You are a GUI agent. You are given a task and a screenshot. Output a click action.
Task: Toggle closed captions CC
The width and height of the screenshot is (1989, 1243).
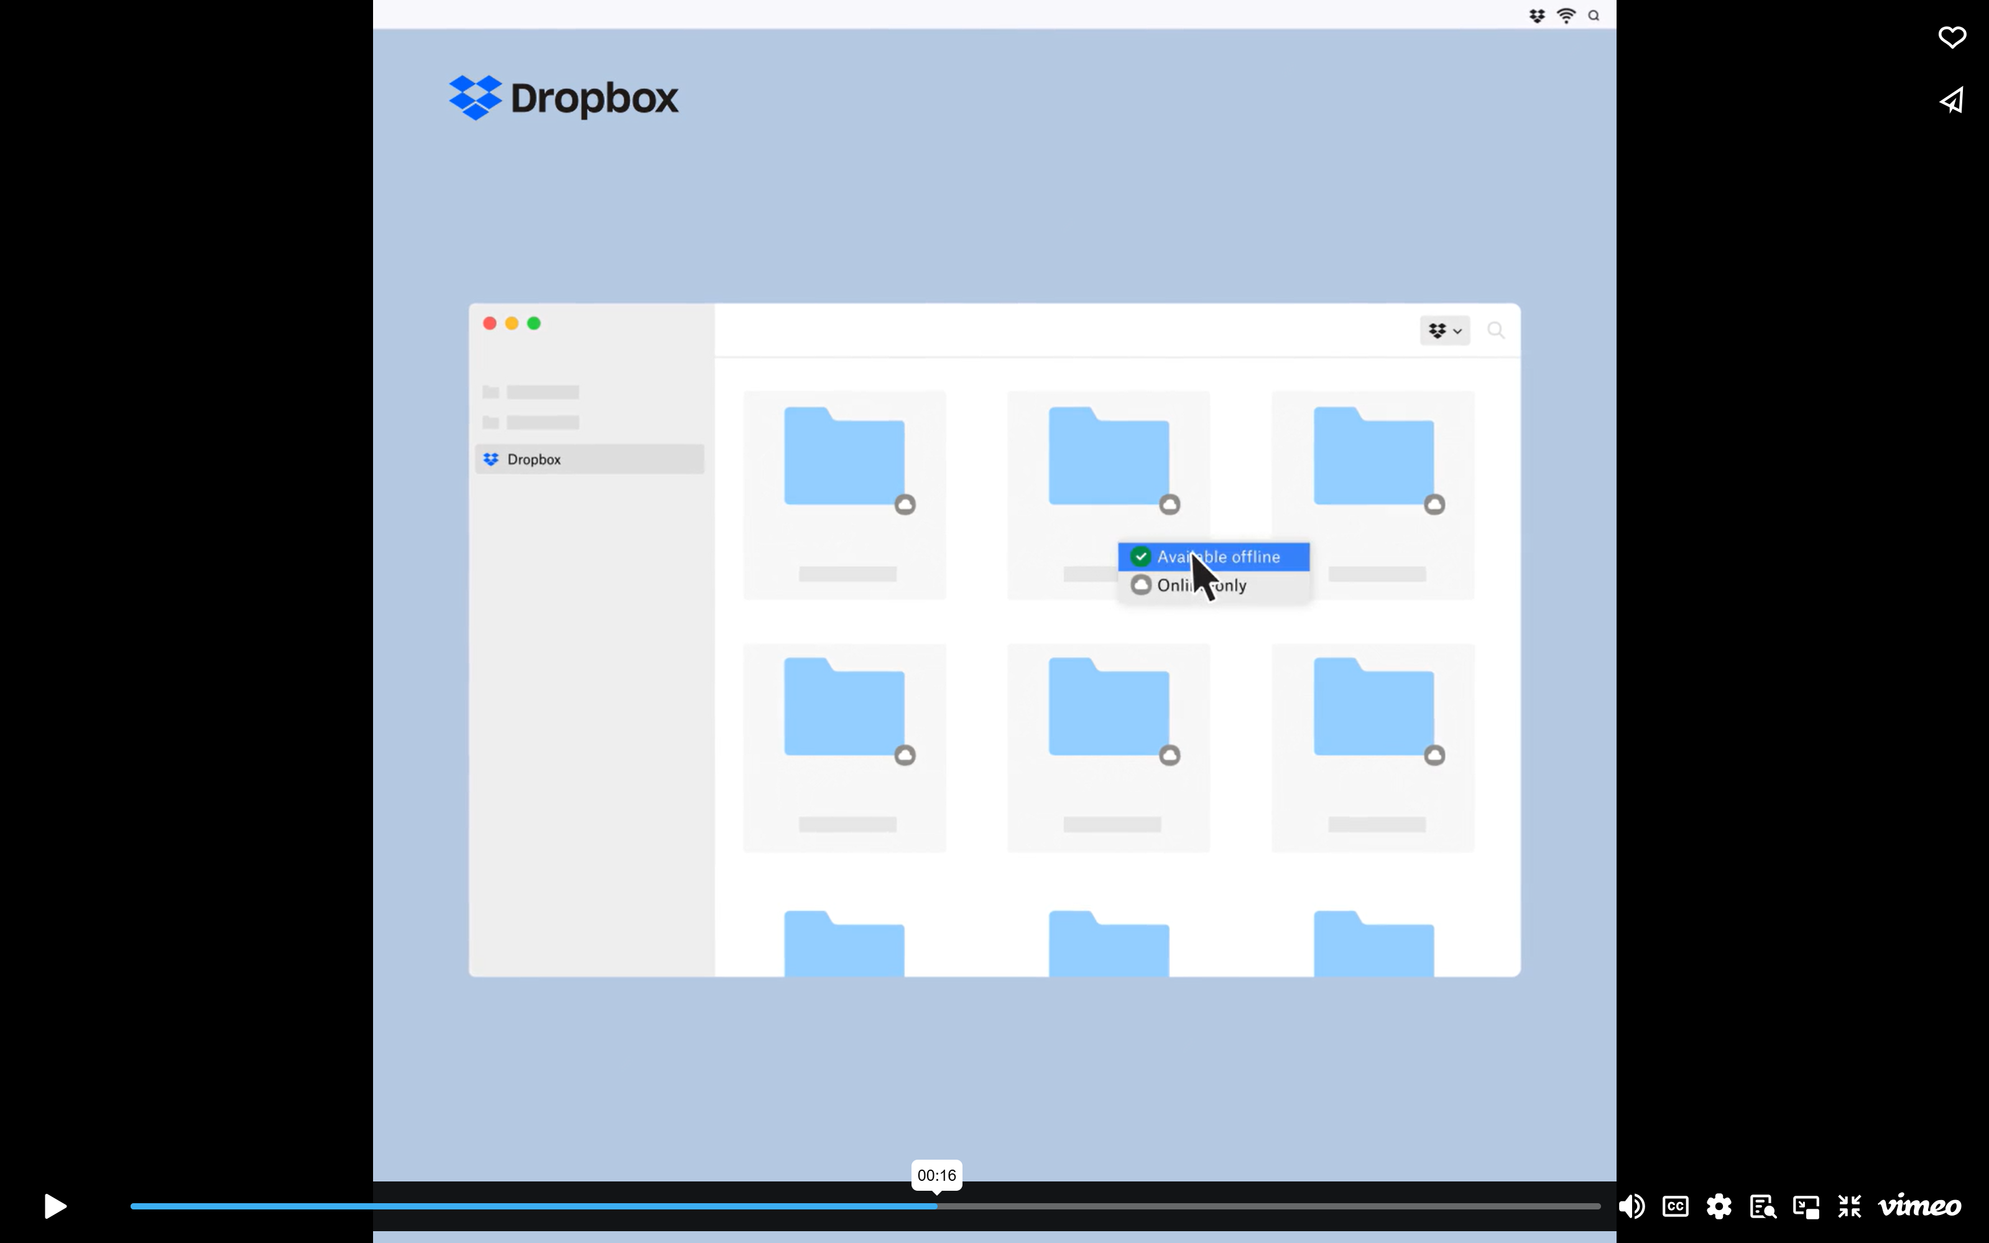tap(1675, 1206)
